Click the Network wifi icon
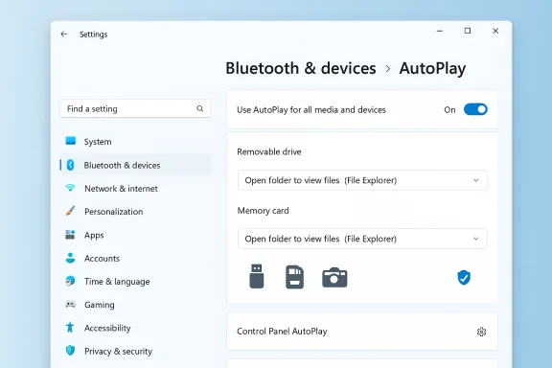The width and height of the screenshot is (552, 368). click(x=70, y=188)
